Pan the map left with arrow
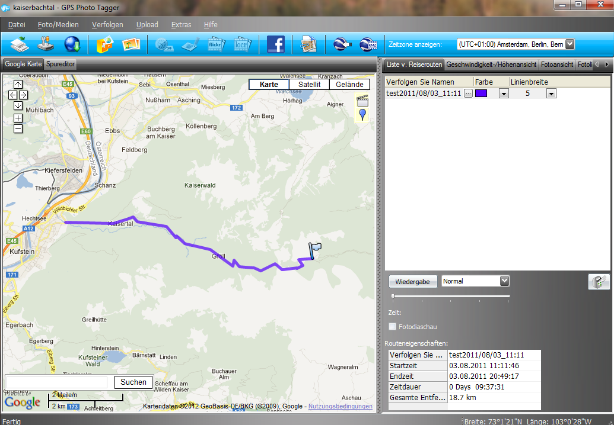Image resolution: width=614 pixels, height=425 pixels. click(12, 95)
